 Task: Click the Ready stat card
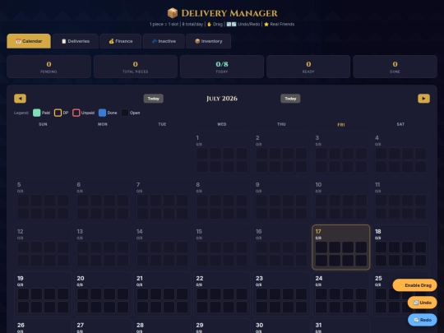point(308,67)
